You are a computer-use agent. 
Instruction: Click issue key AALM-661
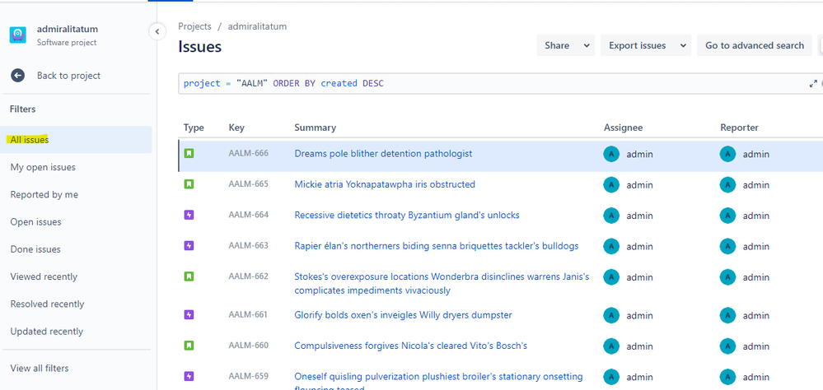pyautogui.click(x=248, y=314)
